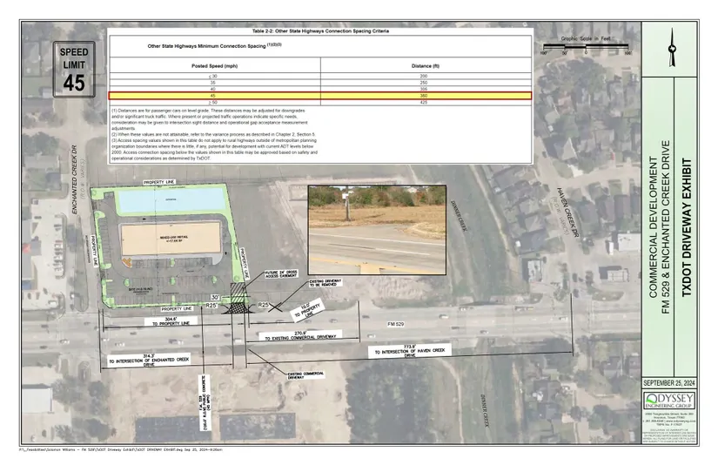Click the 773.9' Haven Creek Drive label
This screenshot has width=718, height=465.
(409, 351)
